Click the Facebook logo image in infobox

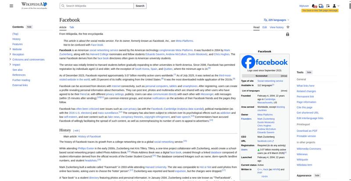[265, 62]
